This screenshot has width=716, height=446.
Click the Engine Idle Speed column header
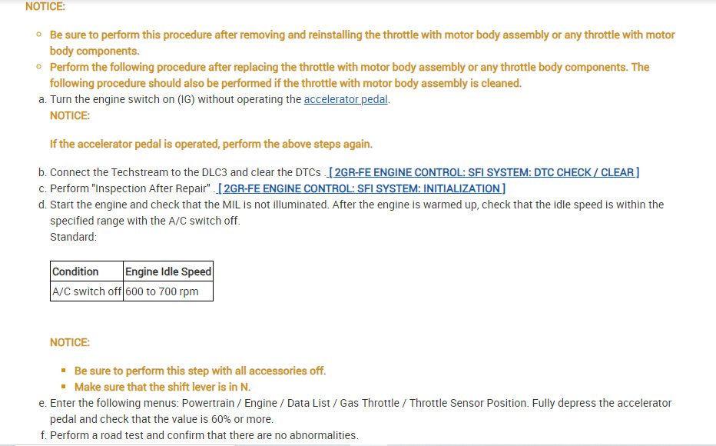168,271
